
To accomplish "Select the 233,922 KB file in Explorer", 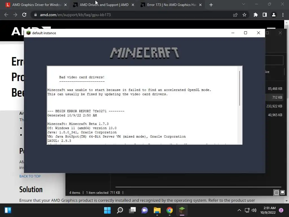I will [x=274, y=106].
